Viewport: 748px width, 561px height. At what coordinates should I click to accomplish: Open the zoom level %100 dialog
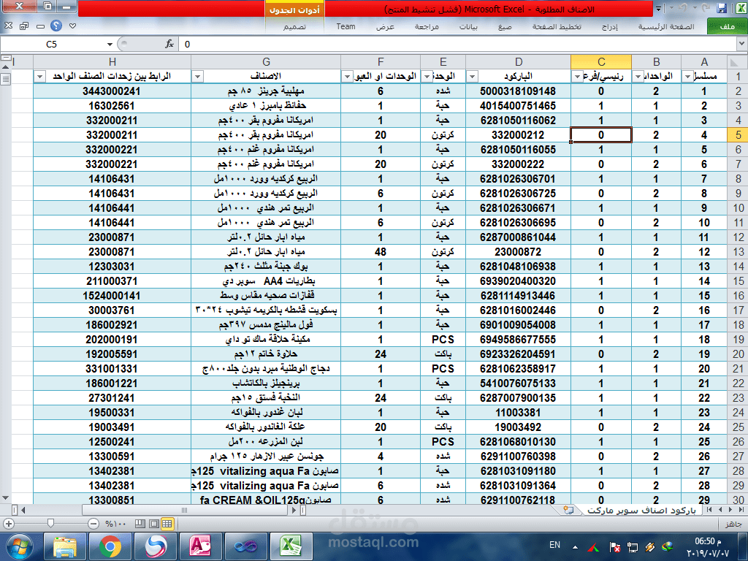pyautogui.click(x=116, y=524)
